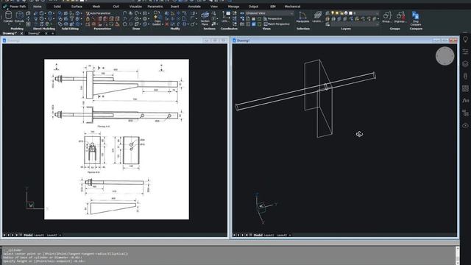The width and height of the screenshot is (471, 265).
Task: Open the Solid ribbon tab
Action: coord(57,7)
